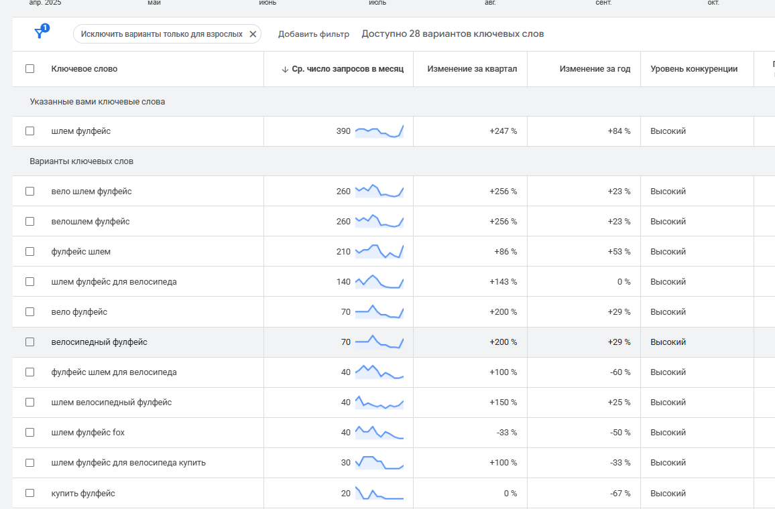The image size is (775, 509).
Task: Click the 'Ключевое слово' column header
Action: click(x=84, y=69)
